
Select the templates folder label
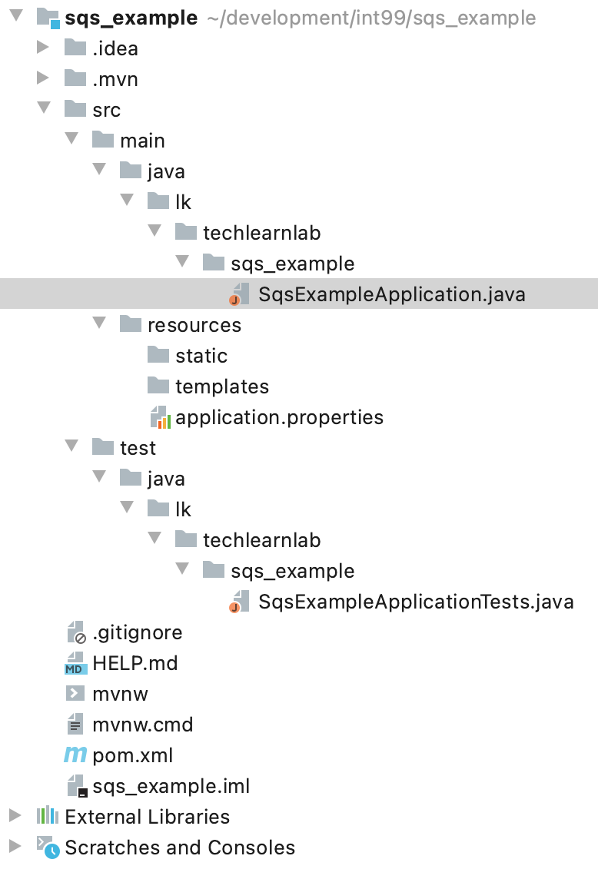[x=222, y=386]
